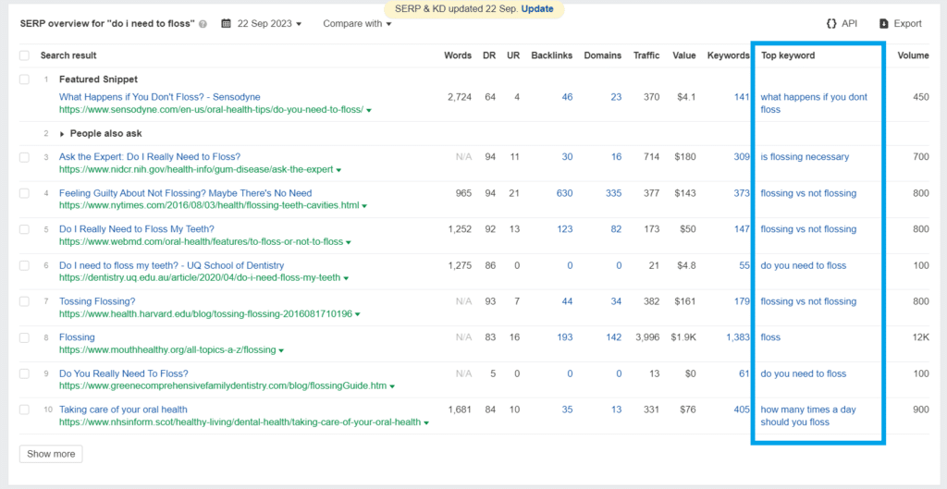This screenshot has height=489, width=947.
Task: Click the Keywords column header
Action: pos(729,55)
